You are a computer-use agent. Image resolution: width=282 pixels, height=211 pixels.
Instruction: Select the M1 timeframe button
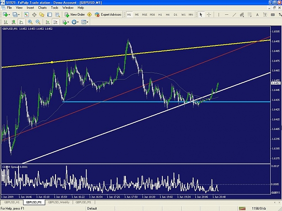[129, 15]
